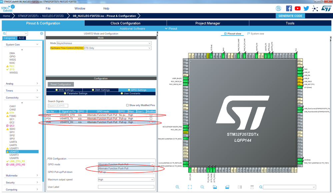Click the pin search magnifier icon
This screenshot has height=194, width=333.
coord(261,187)
